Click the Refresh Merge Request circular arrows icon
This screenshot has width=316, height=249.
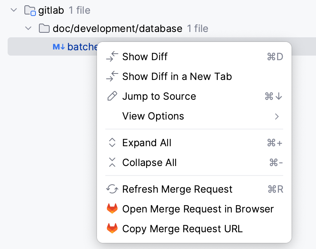(x=112, y=189)
